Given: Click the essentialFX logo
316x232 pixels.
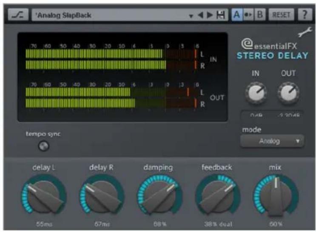Looking at the screenshot, I should point(269,44).
